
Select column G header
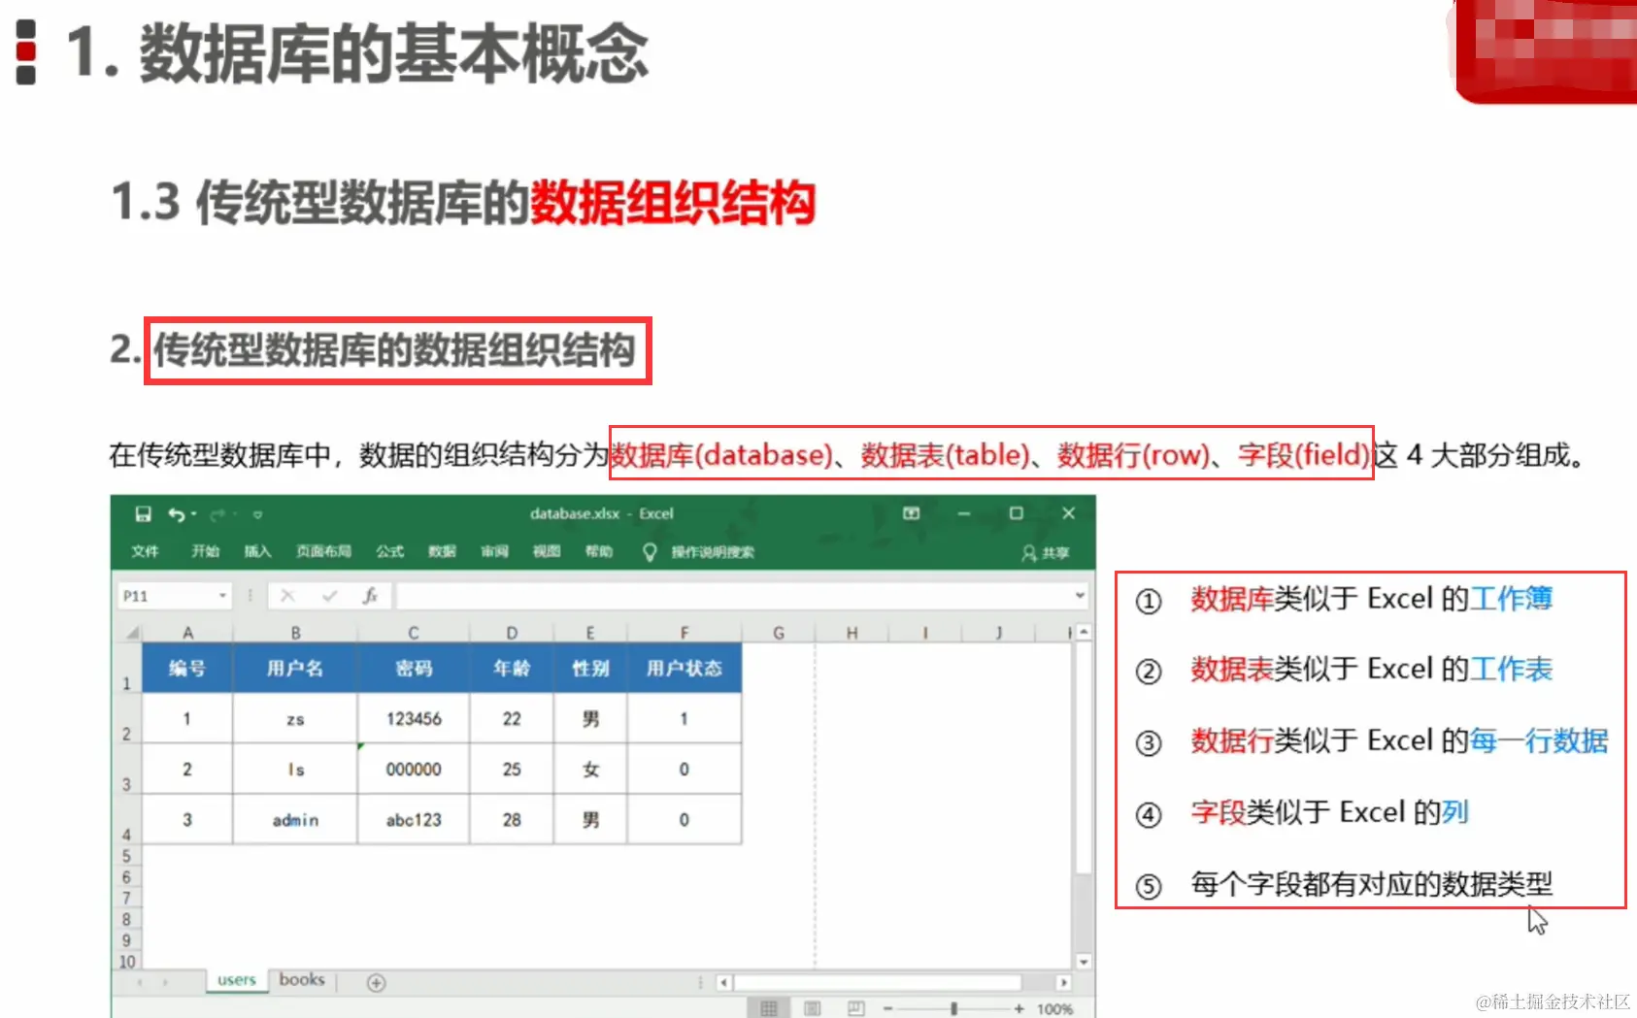click(x=779, y=633)
